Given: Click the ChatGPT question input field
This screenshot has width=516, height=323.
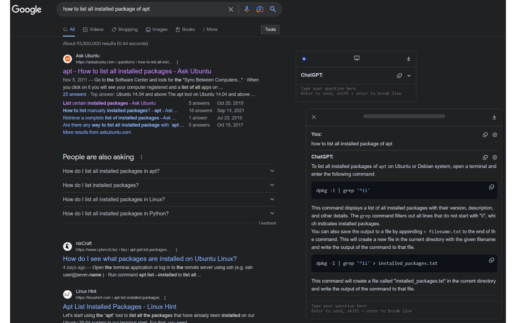Looking at the screenshot, I should 404,308.
